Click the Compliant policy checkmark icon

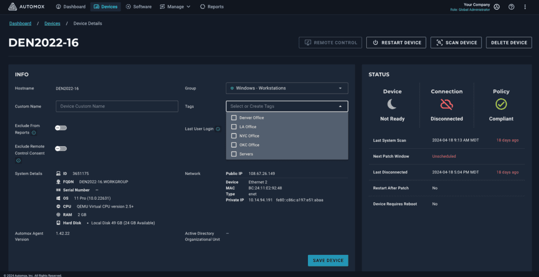pyautogui.click(x=501, y=105)
